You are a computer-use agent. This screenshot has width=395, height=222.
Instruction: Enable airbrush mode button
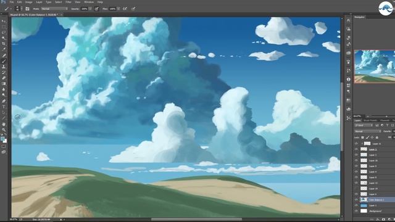tap(125, 9)
